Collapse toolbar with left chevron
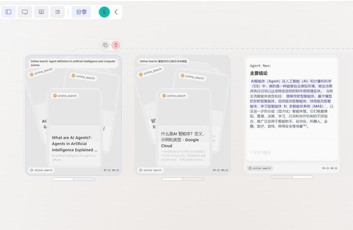Viewport: 353px width, 230px height. coord(116,12)
